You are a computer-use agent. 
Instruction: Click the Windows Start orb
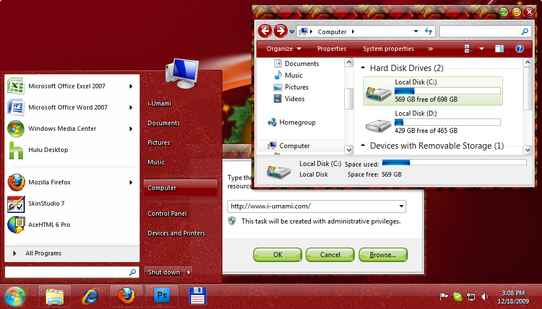[15, 296]
